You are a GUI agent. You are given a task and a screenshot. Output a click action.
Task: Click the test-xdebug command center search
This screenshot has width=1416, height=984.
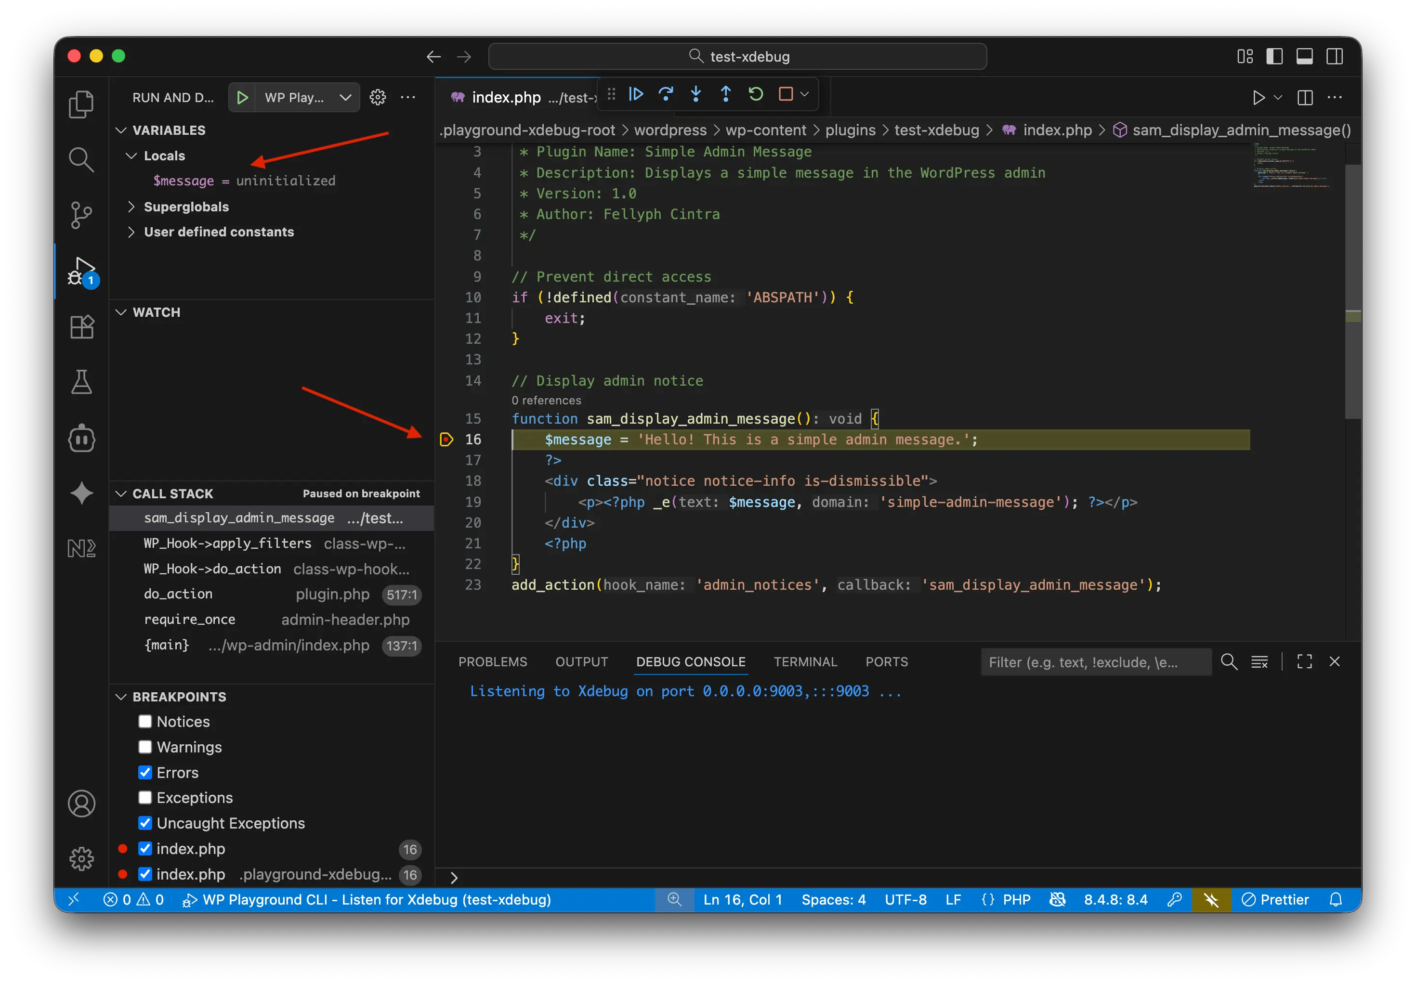737,57
